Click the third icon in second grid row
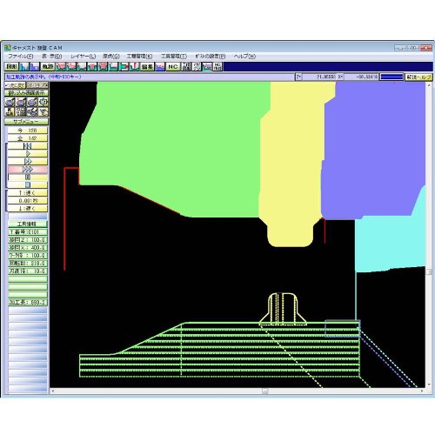Screen dimensions: 435x435 tap(32, 111)
